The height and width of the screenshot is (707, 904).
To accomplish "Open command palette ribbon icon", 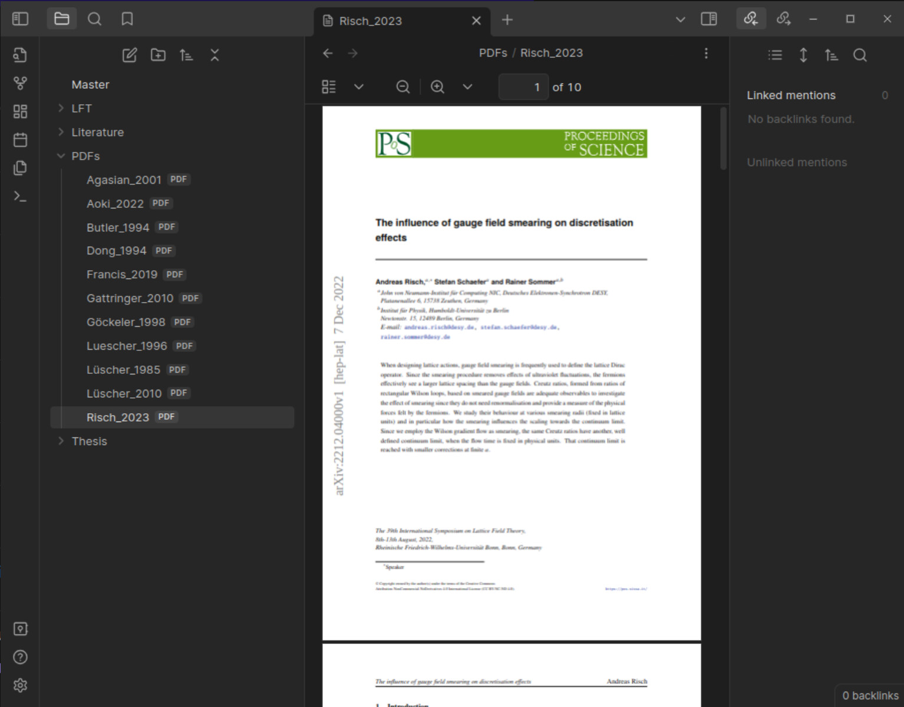I will pyautogui.click(x=20, y=196).
